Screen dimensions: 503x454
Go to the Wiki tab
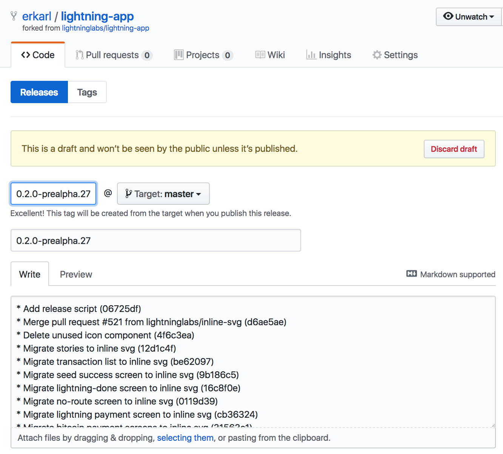tap(270, 55)
